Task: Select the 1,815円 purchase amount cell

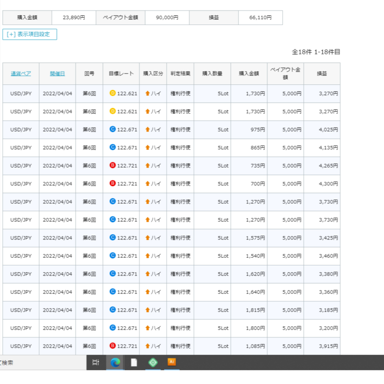Action: coord(249,310)
